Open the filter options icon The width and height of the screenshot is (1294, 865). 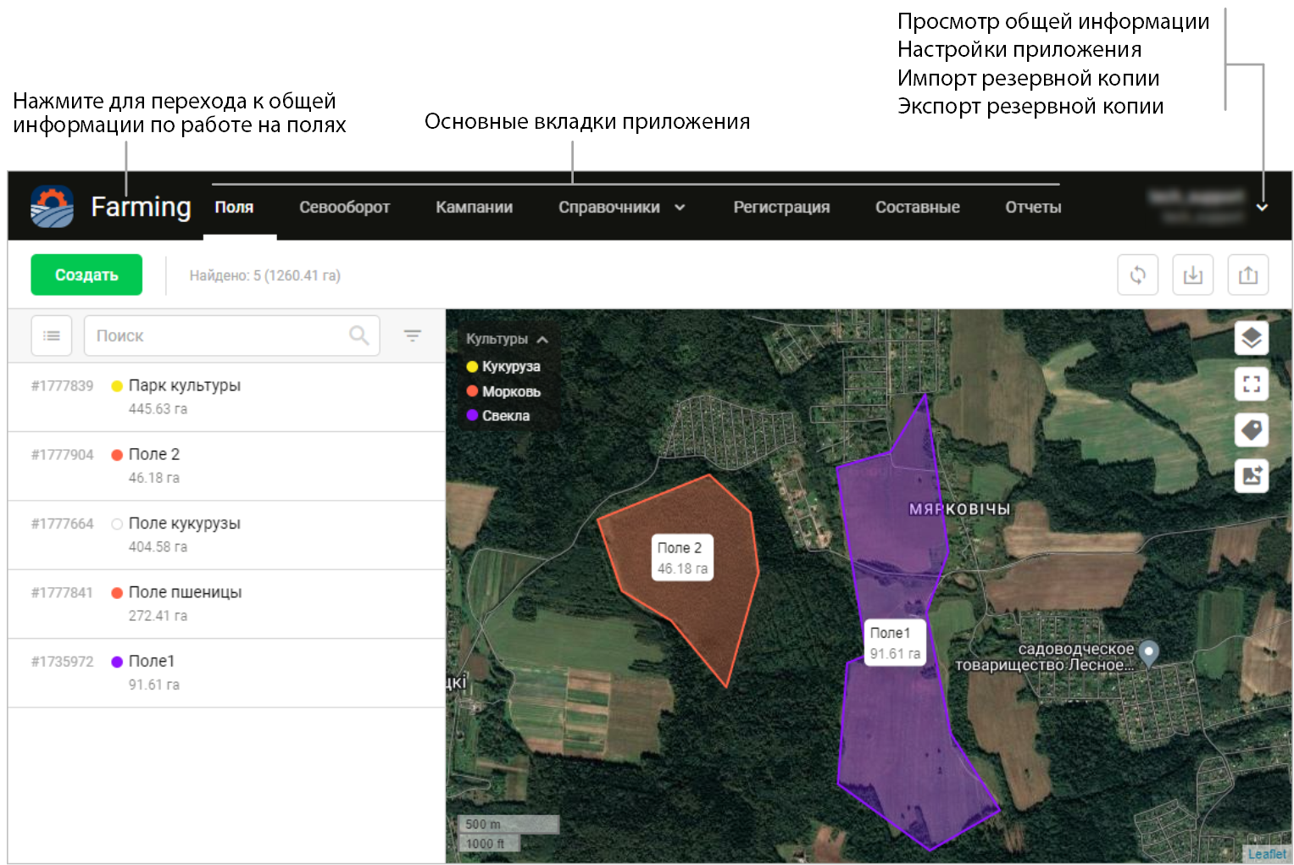(413, 335)
